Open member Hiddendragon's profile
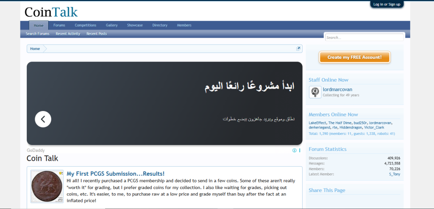The width and height of the screenshot is (434, 209). click(x=351, y=128)
